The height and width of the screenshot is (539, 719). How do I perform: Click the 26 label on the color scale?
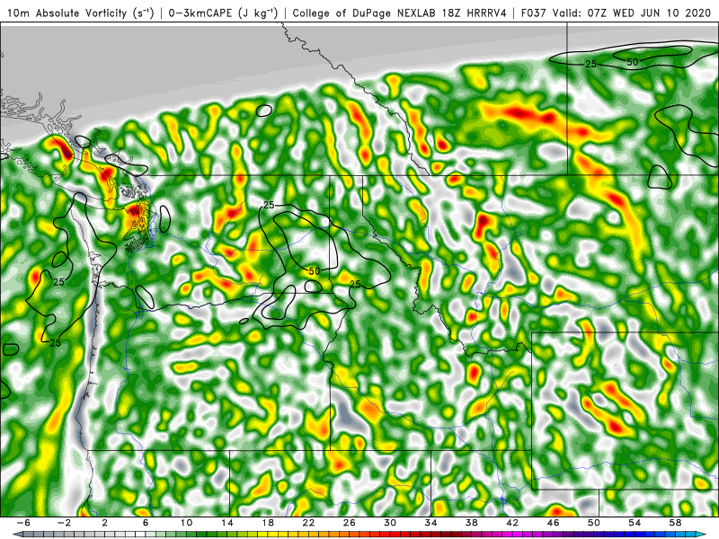pyautogui.click(x=350, y=523)
